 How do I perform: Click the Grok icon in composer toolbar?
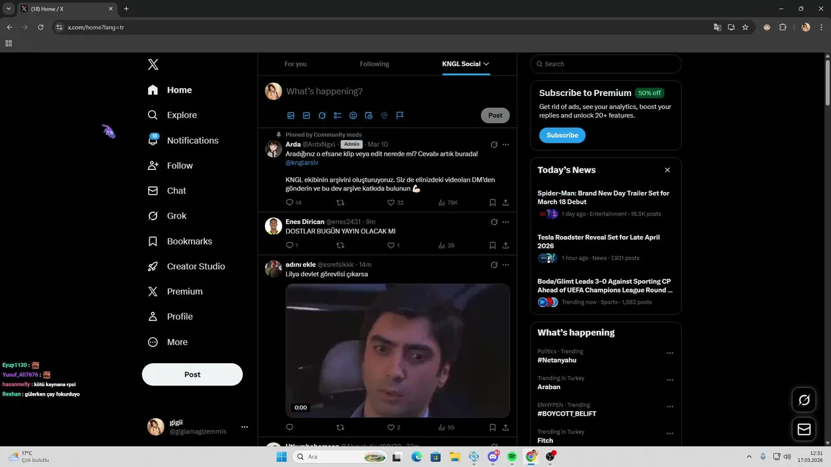[x=322, y=115]
